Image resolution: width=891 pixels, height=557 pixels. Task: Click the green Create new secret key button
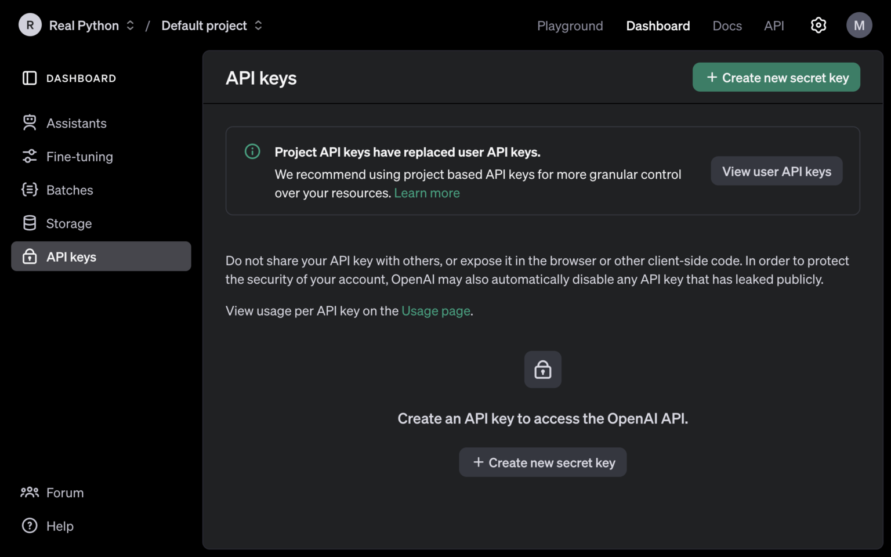coord(776,77)
